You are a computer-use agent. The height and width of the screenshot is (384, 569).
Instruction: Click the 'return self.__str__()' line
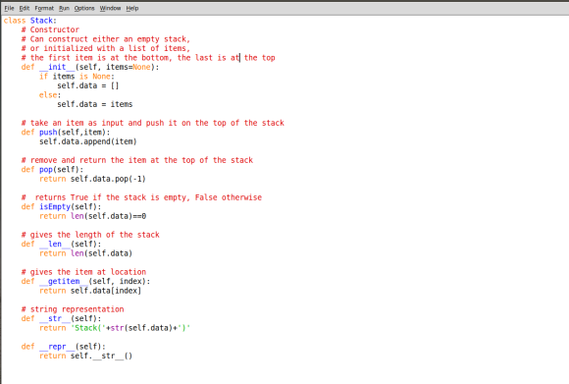85,357
